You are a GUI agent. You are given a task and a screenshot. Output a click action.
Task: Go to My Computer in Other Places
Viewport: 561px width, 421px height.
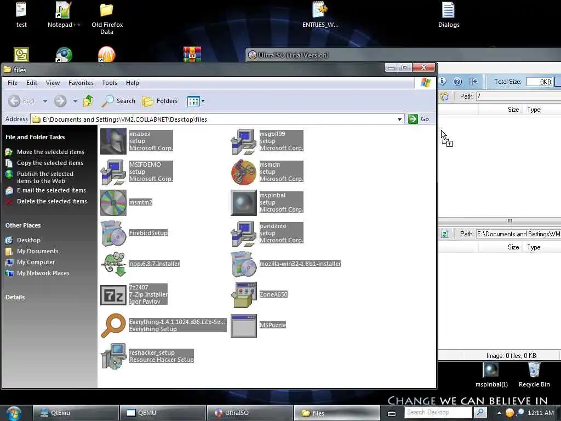tap(36, 262)
